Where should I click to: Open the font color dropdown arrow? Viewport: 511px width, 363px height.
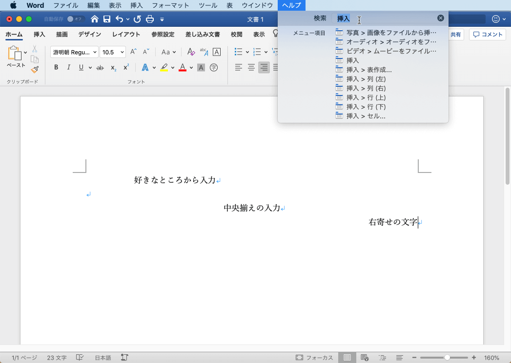(191, 68)
